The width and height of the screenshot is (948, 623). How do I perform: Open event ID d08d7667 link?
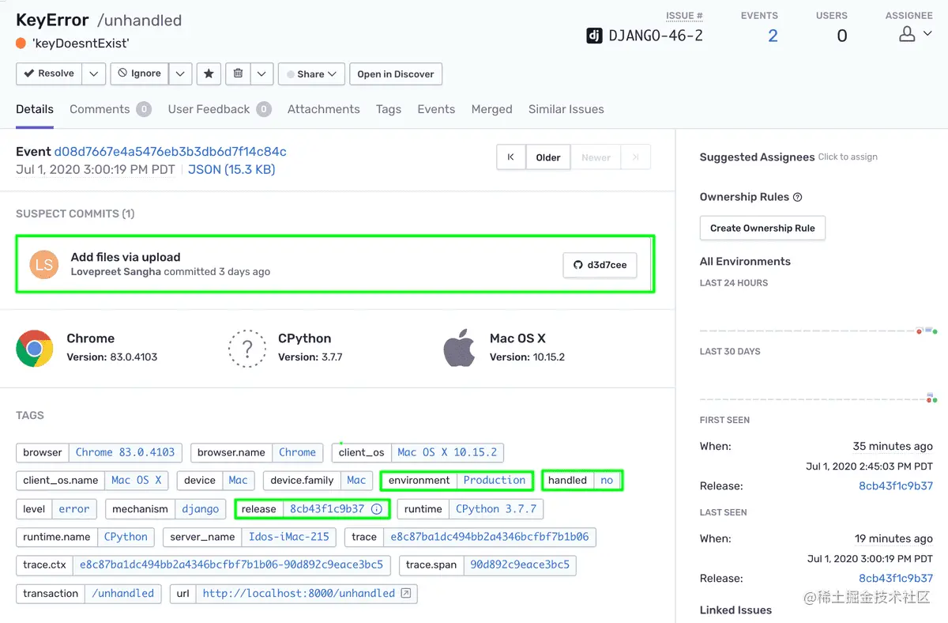pos(170,152)
